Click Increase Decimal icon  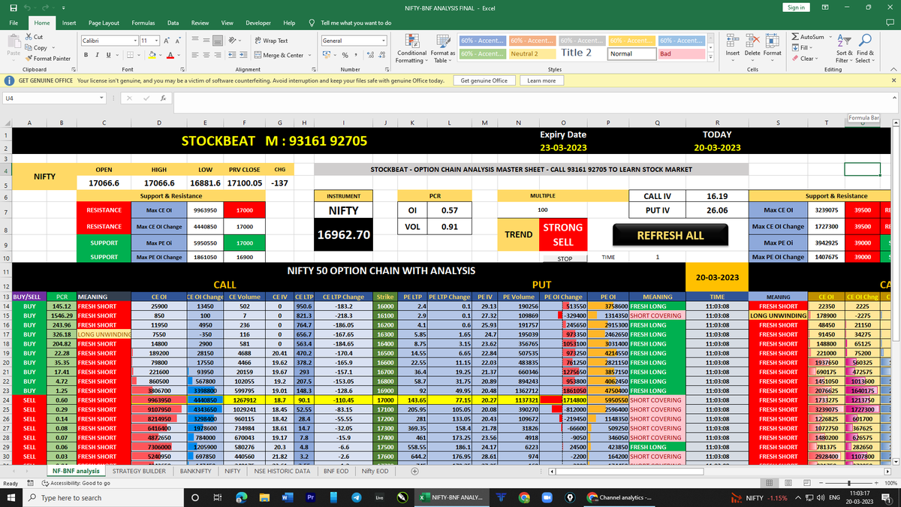371,55
